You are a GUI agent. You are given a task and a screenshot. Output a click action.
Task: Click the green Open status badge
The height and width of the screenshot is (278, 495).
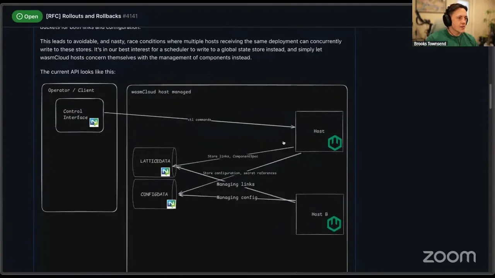click(x=27, y=16)
